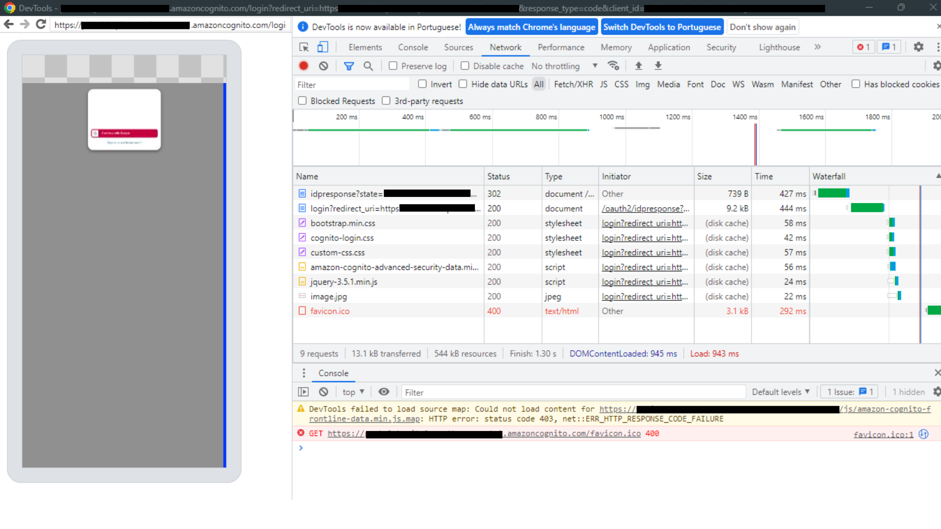
Task: Open the Default levels dropdown
Action: 780,392
